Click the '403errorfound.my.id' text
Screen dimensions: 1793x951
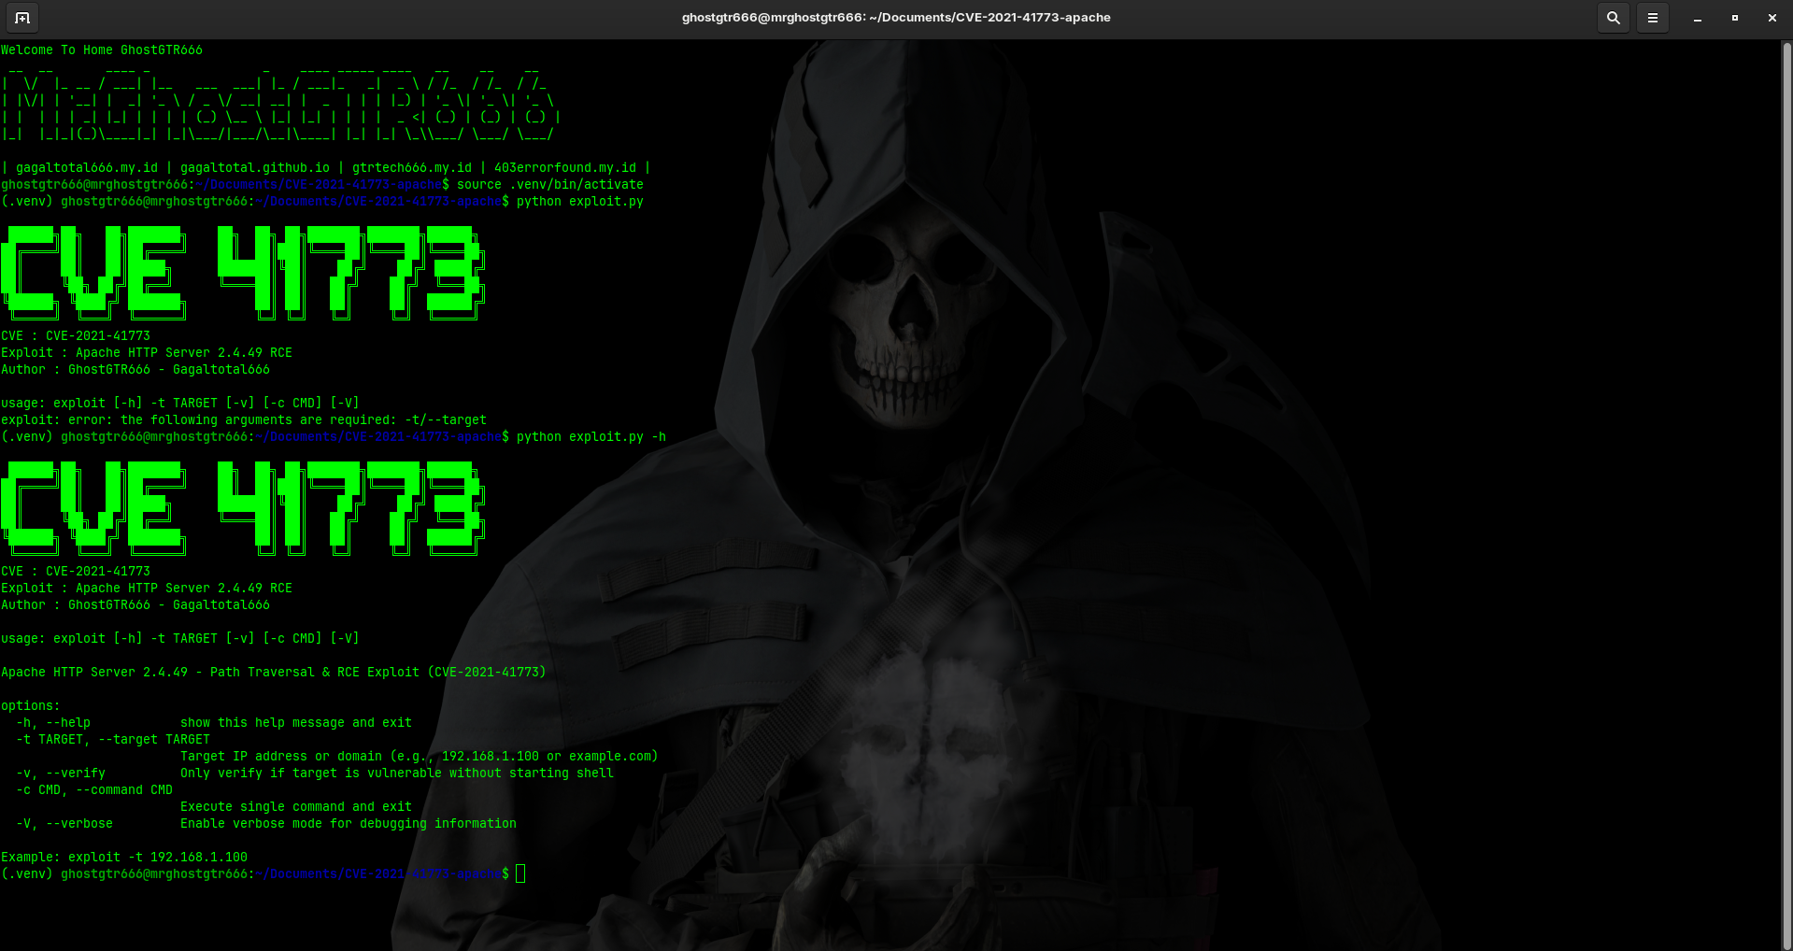click(x=565, y=168)
